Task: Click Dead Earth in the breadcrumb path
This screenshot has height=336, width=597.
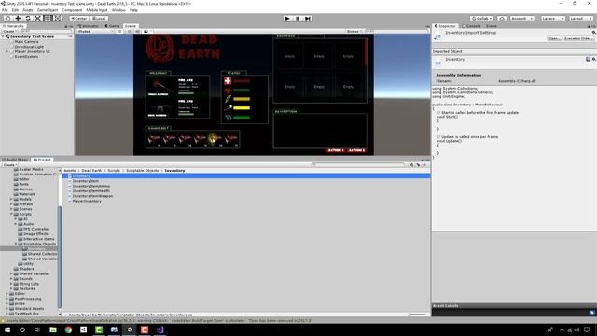Action: [x=91, y=170]
